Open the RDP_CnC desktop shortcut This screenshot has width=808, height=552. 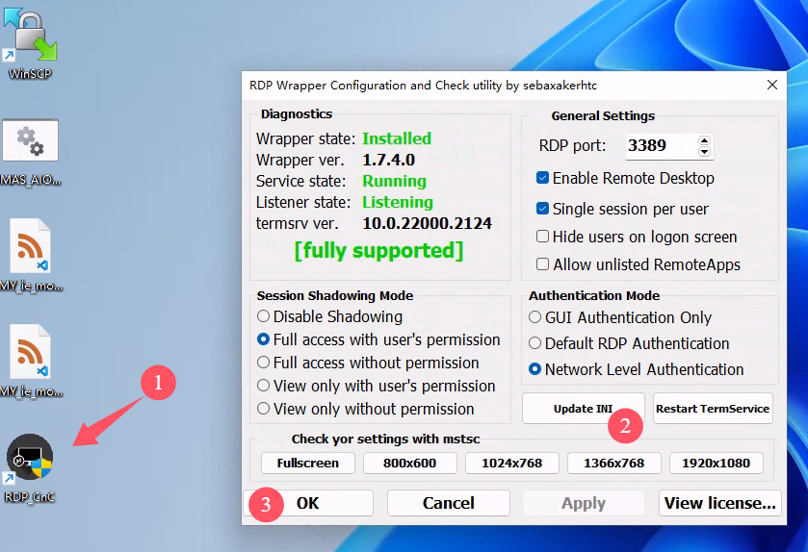[x=30, y=468]
